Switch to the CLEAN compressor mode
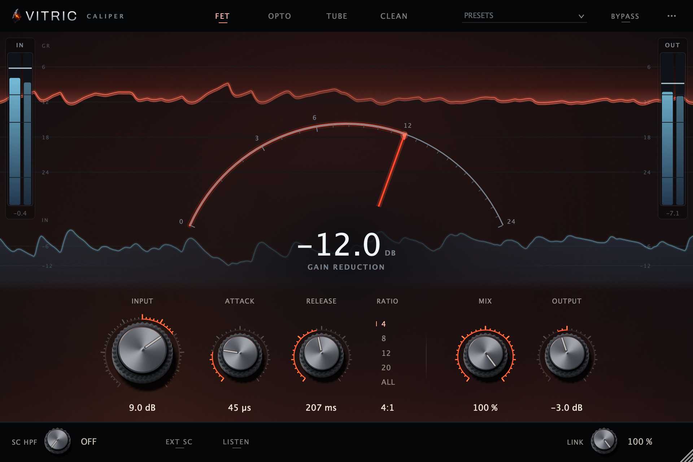The height and width of the screenshot is (462, 693). 394,16
